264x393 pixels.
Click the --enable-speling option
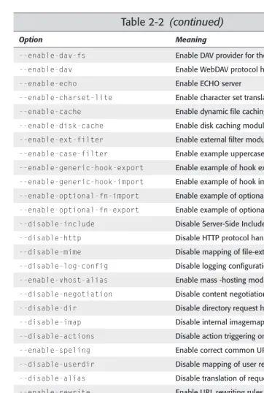pyautogui.click(x=55, y=350)
